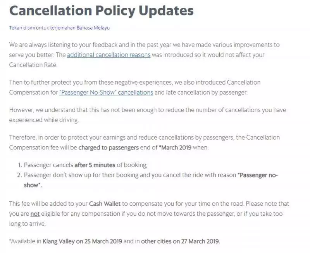The height and width of the screenshot is (253, 310).
Task: Click list item two about passenger don't show up
Action: tap(148, 180)
